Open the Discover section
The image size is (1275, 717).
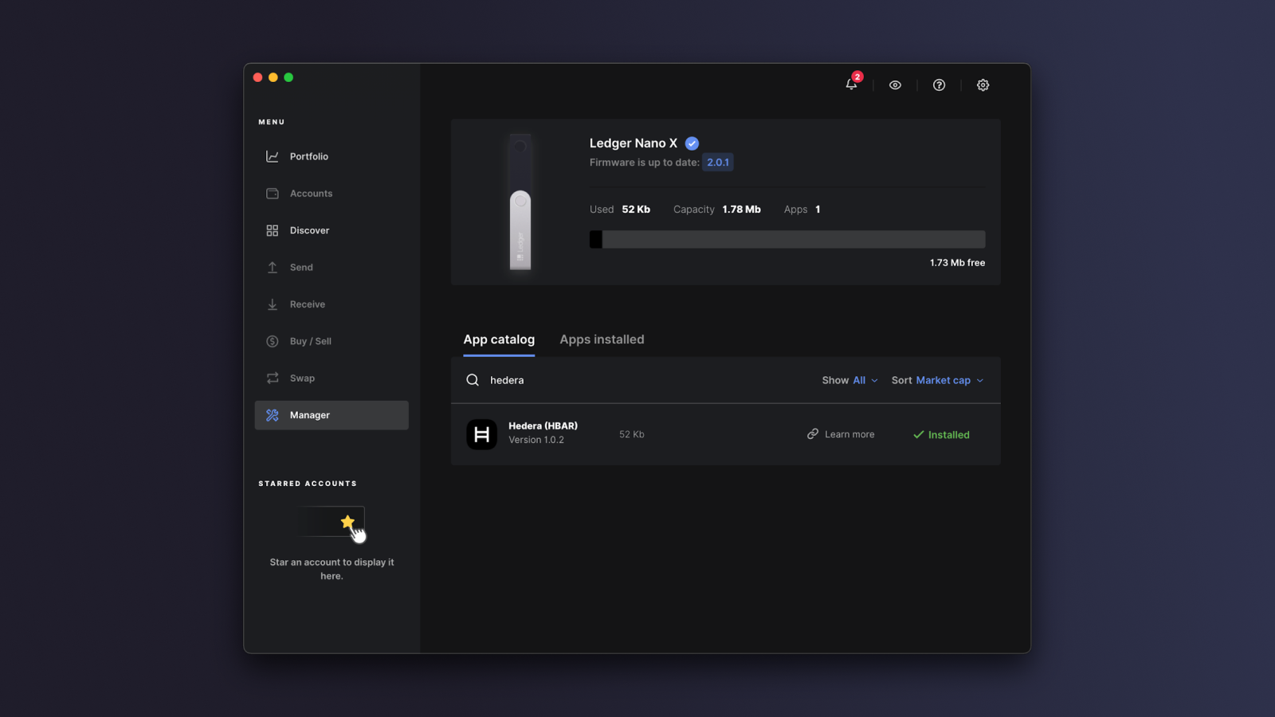(308, 230)
